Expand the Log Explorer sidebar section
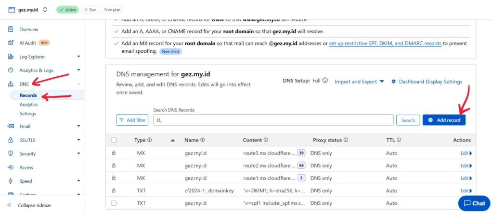Image resolution: width=493 pixels, height=213 pixels. tap(78, 57)
